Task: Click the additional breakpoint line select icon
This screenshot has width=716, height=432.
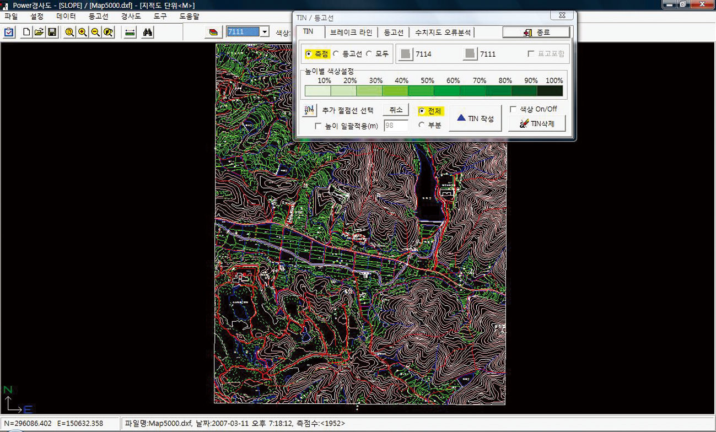Action: pos(309,110)
